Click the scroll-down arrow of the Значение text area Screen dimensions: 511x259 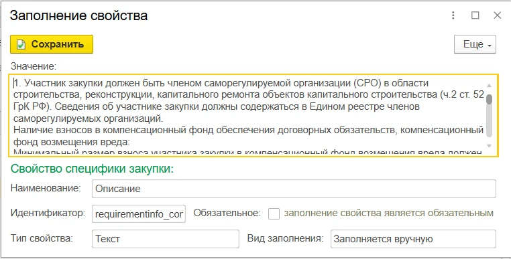click(489, 145)
